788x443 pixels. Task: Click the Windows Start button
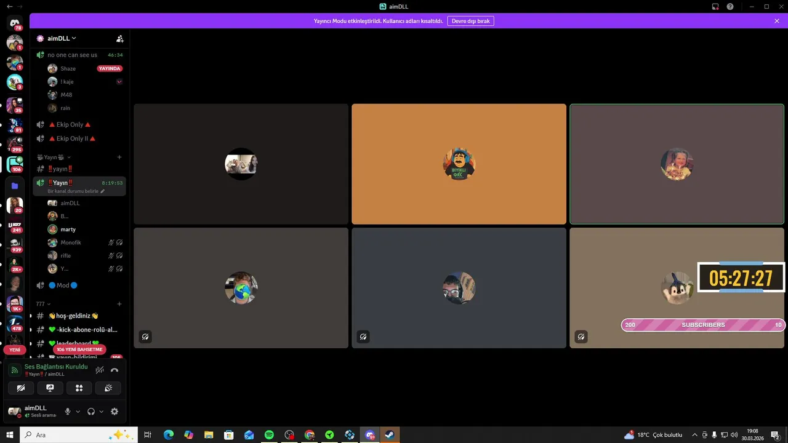pyautogui.click(x=10, y=435)
